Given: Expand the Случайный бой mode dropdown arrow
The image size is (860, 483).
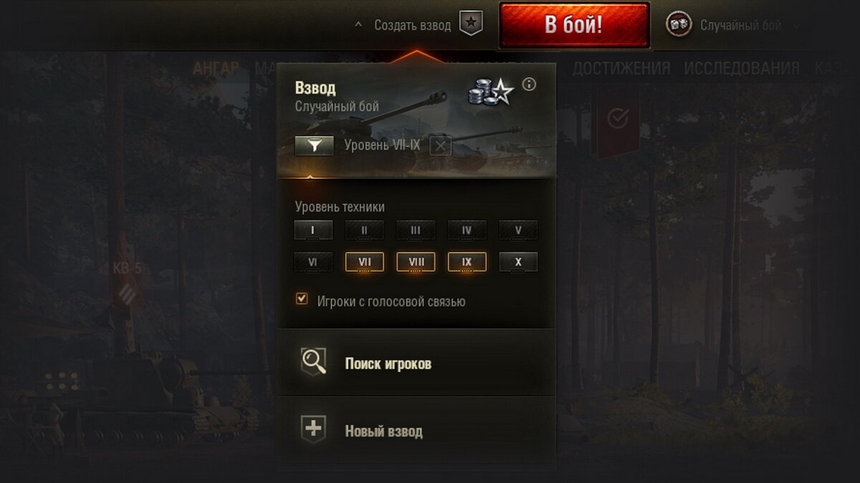Looking at the screenshot, I should (x=796, y=26).
